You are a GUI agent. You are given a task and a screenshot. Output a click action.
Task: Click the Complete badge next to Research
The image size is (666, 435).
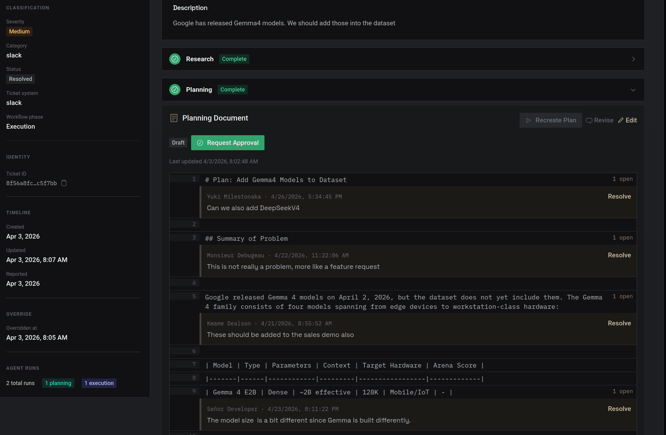click(x=234, y=59)
